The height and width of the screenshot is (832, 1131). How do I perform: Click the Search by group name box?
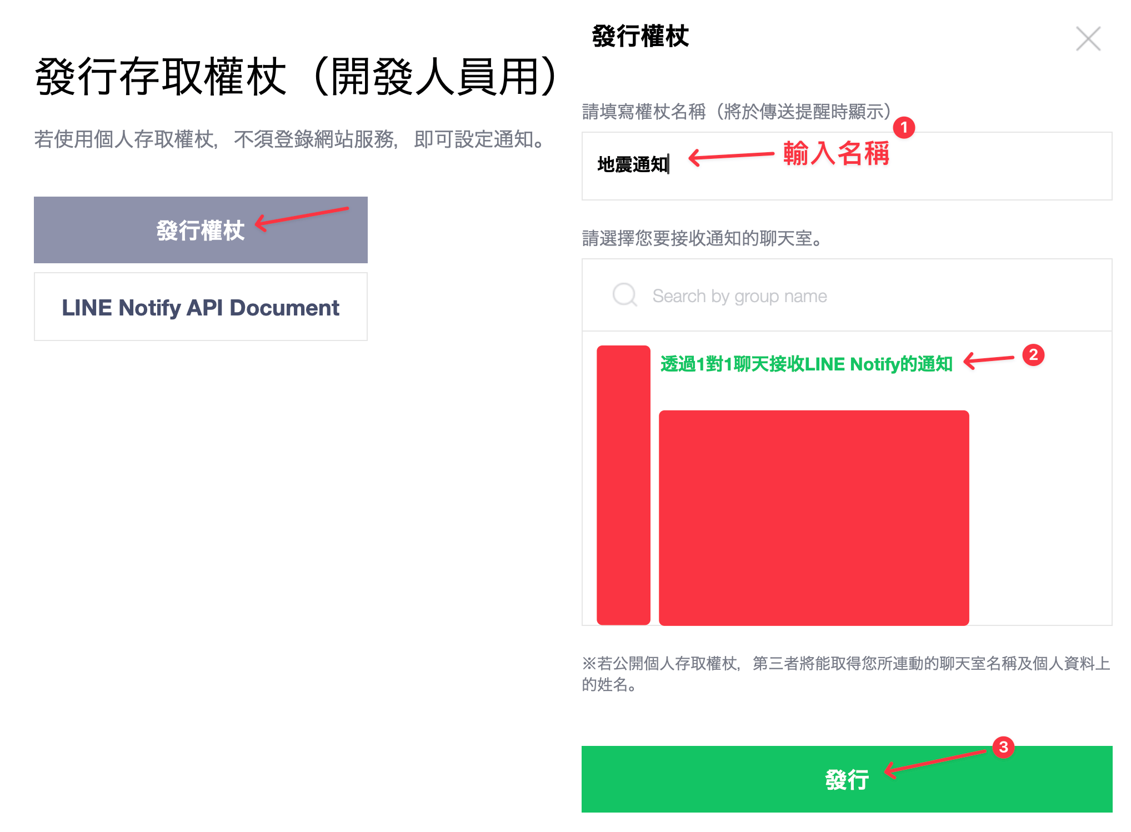tap(847, 295)
